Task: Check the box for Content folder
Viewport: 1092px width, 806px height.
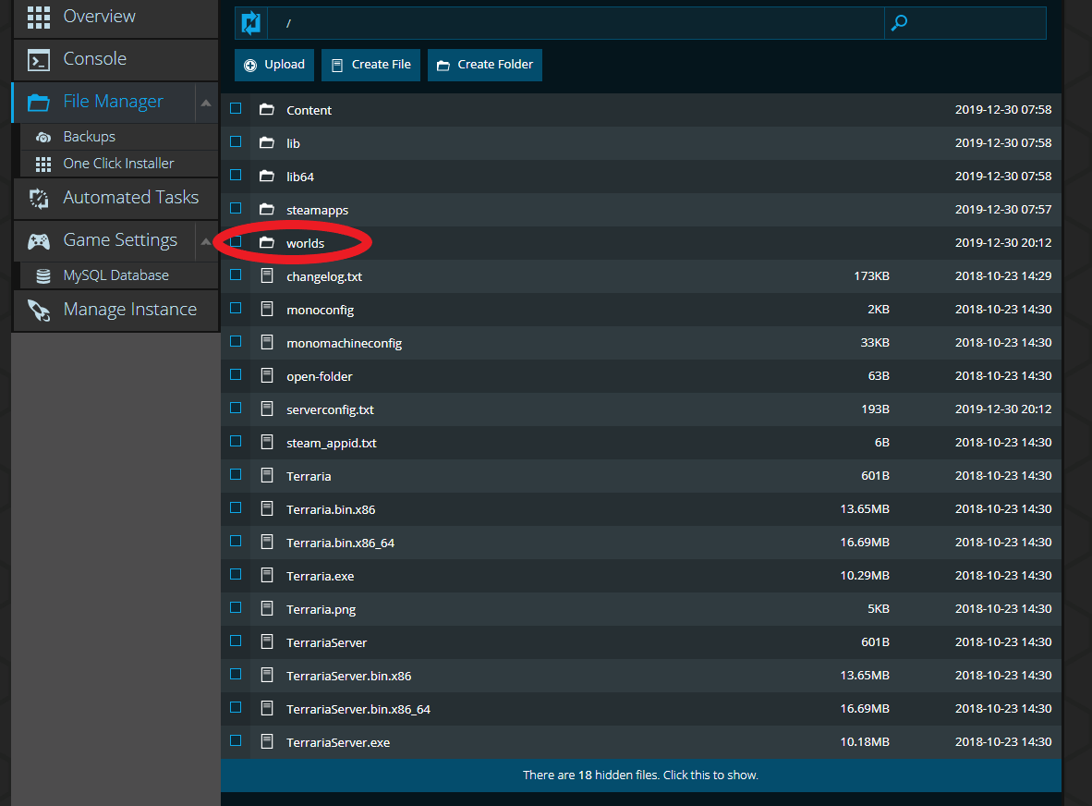Action: pyautogui.click(x=237, y=109)
